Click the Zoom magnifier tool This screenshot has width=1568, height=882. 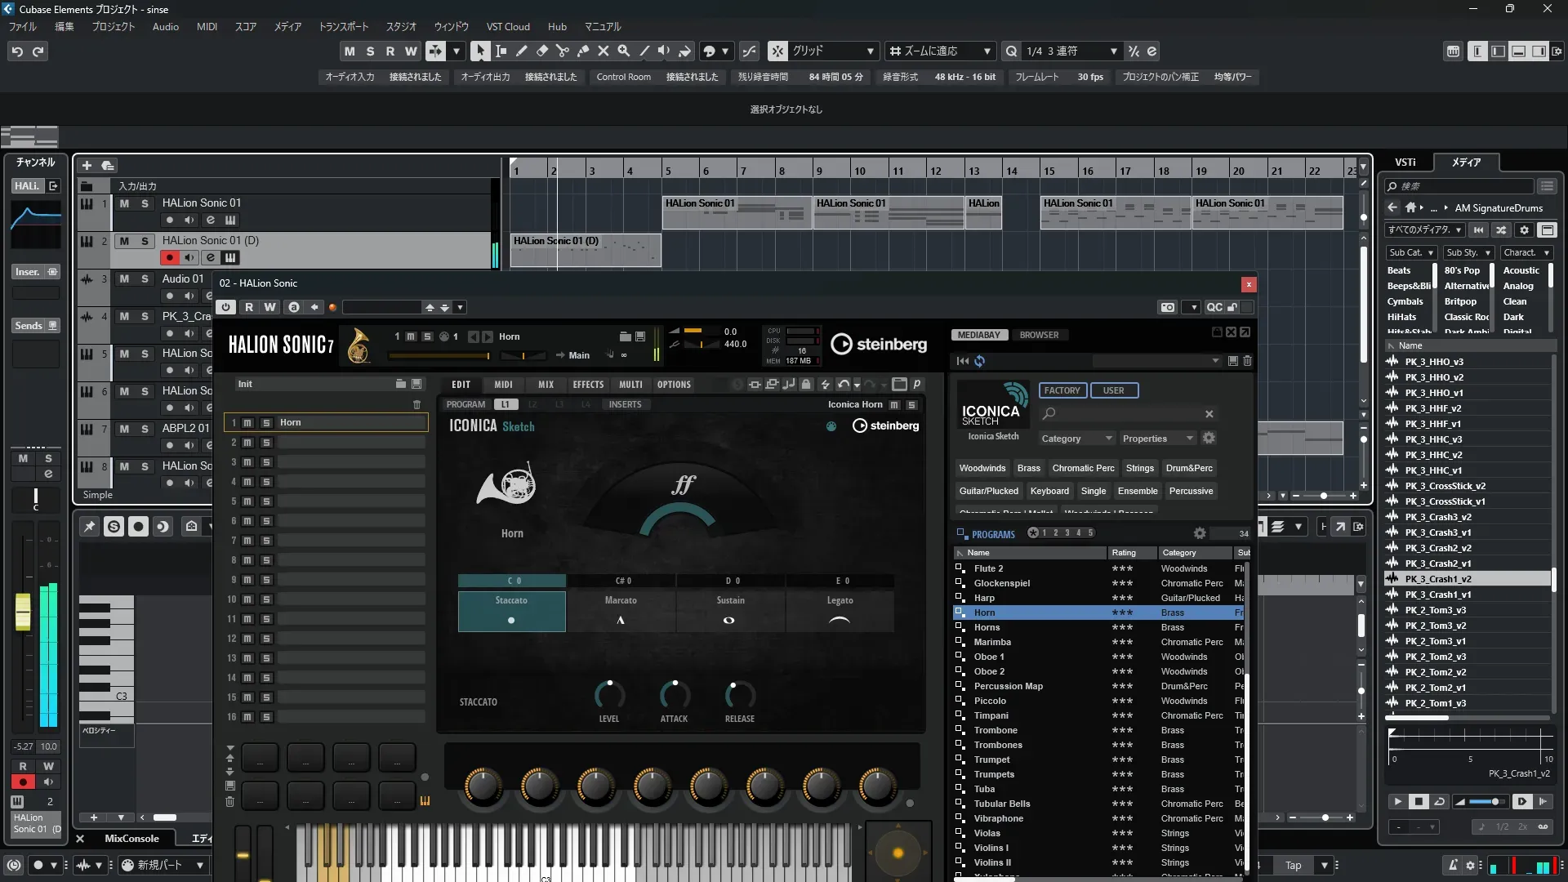pyautogui.click(x=624, y=51)
